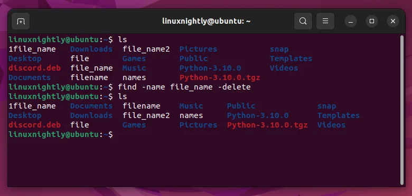
Task: Click names in the first ls listing
Action: (134, 77)
